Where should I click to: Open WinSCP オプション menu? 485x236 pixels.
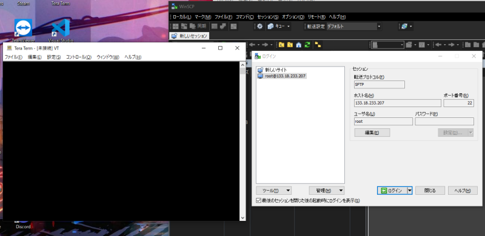[x=293, y=17]
